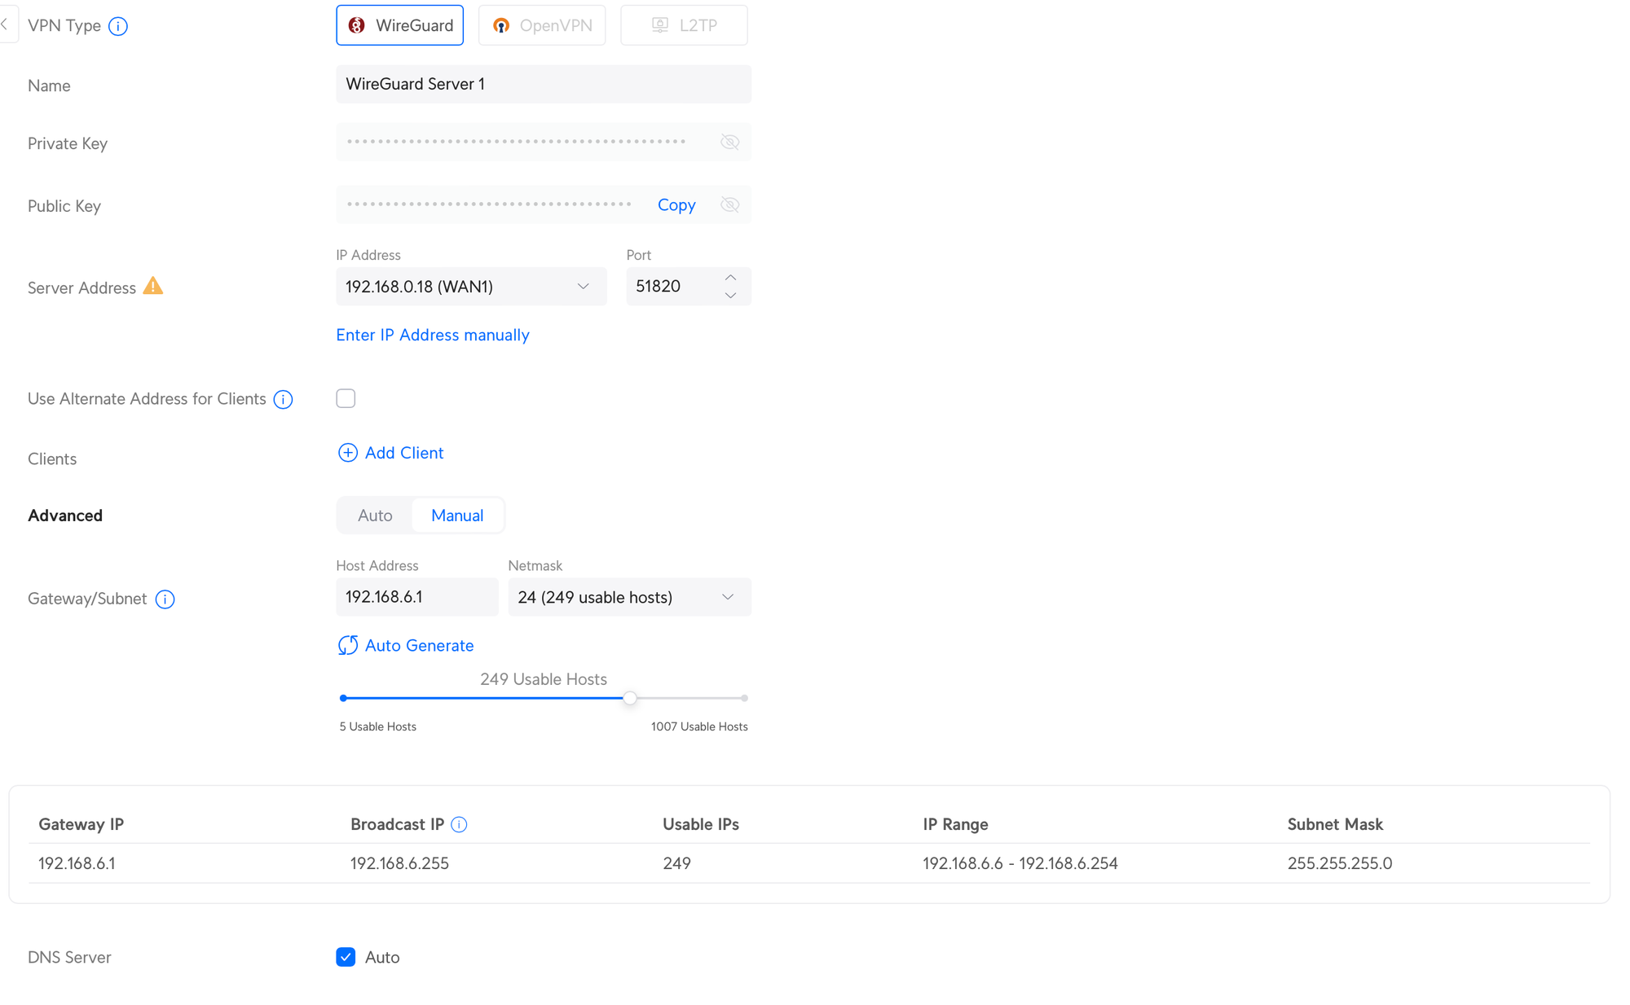Image resolution: width=1630 pixels, height=1005 pixels.
Task: Click the Gateway/Subnet info icon
Action: [165, 599]
